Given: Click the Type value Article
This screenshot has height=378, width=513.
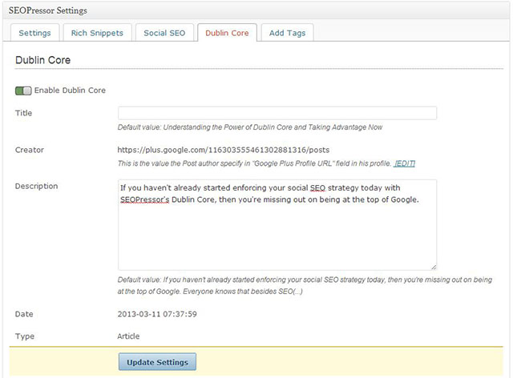Looking at the screenshot, I should tap(128, 336).
